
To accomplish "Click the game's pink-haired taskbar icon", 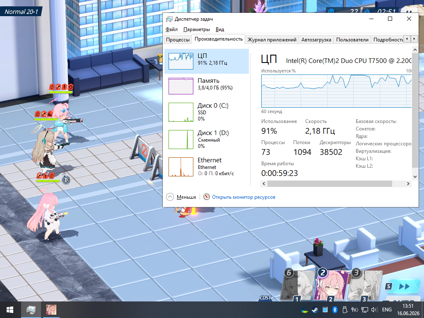I will pos(51,310).
